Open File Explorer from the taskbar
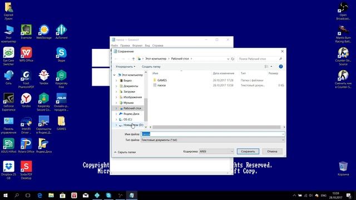This screenshot has height=200, width=356. (x=51, y=195)
